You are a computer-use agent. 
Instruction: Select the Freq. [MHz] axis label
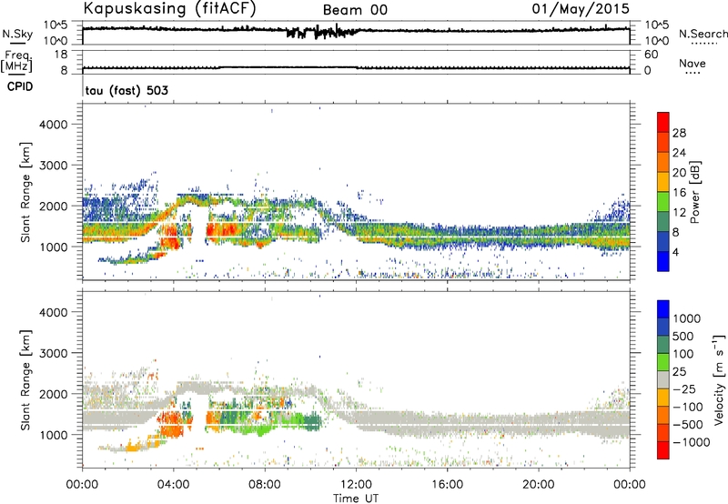pos(16,62)
